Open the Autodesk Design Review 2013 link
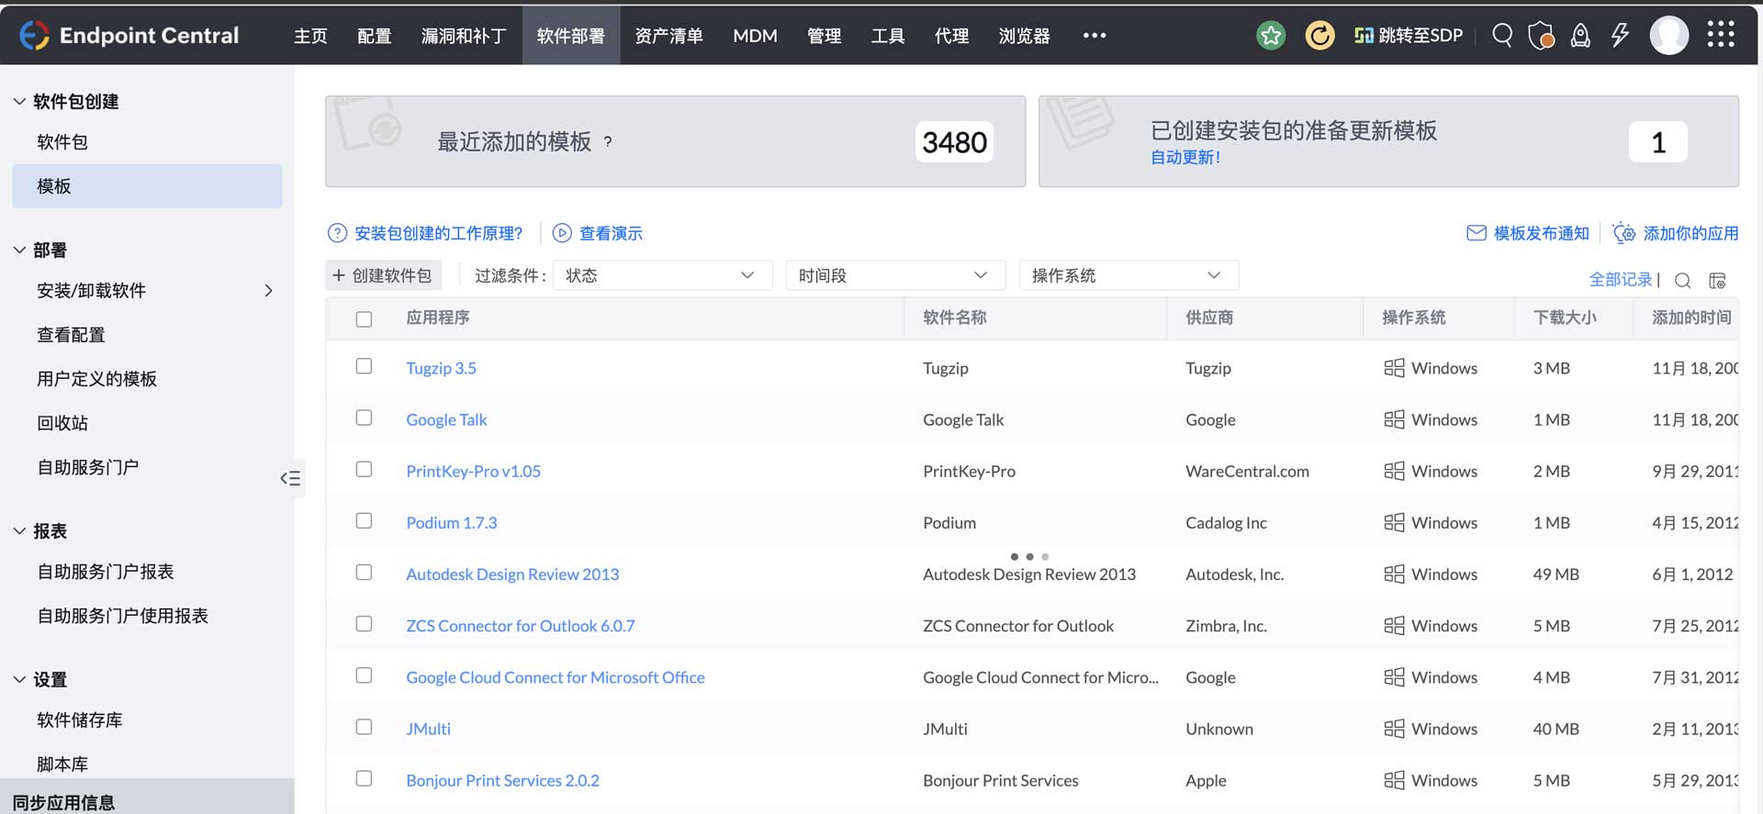This screenshot has width=1763, height=814. tap(512, 574)
